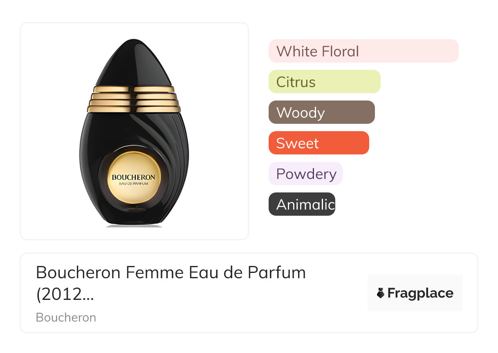
Task: Pick the orange Sweet accord bar
Action: [x=319, y=143]
